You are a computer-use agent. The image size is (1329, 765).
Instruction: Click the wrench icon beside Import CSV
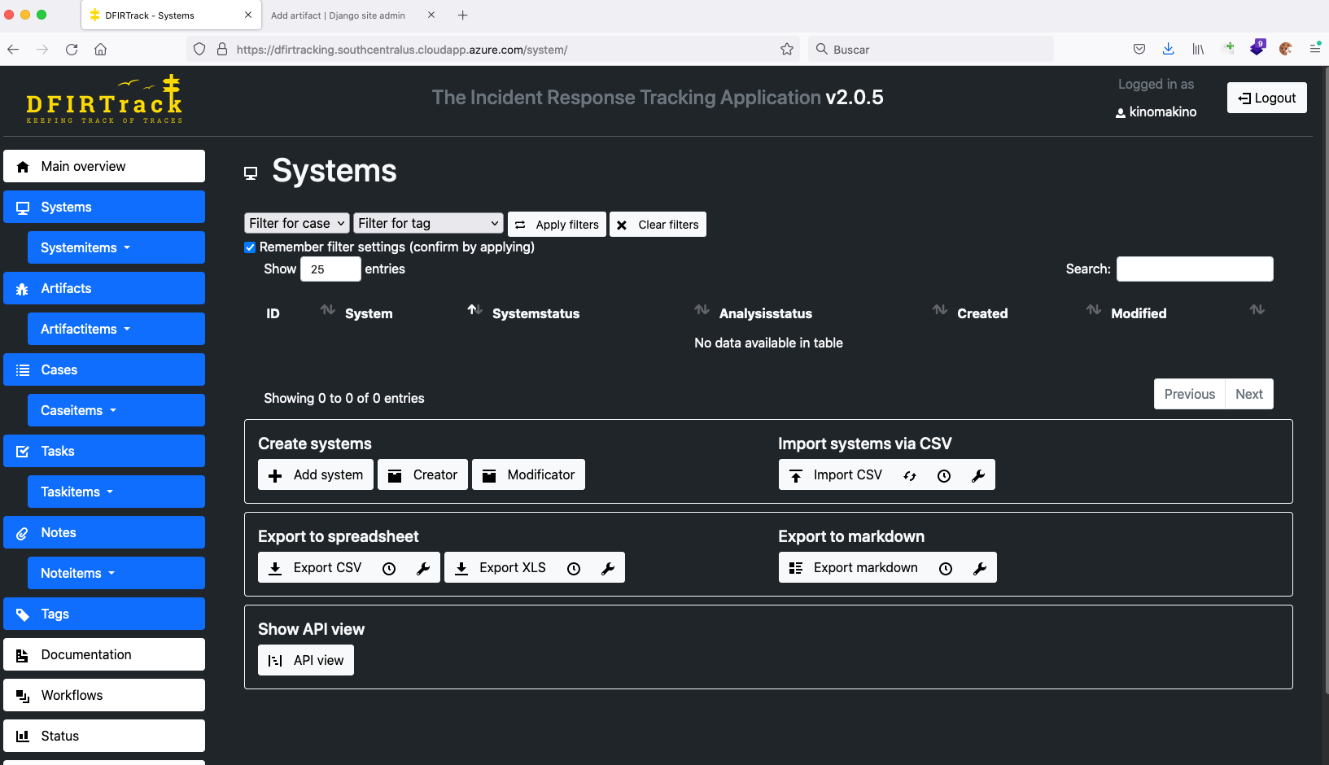click(978, 476)
